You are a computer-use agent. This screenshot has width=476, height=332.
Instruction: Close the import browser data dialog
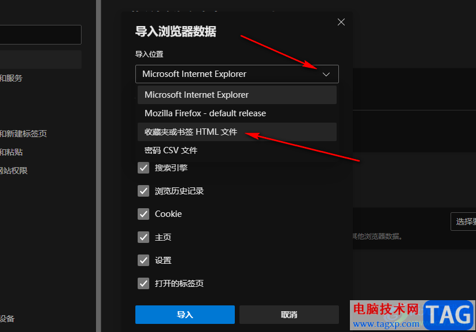341,22
